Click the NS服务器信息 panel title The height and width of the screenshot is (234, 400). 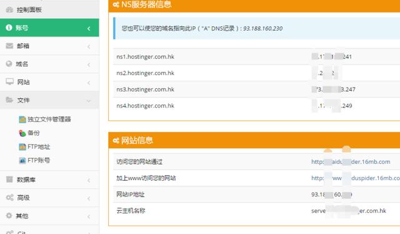146,4
